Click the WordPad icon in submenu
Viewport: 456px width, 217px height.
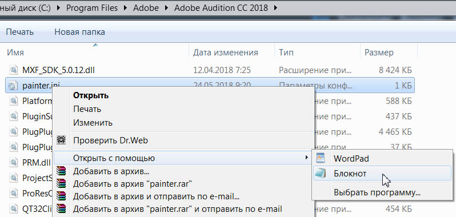[321, 158]
